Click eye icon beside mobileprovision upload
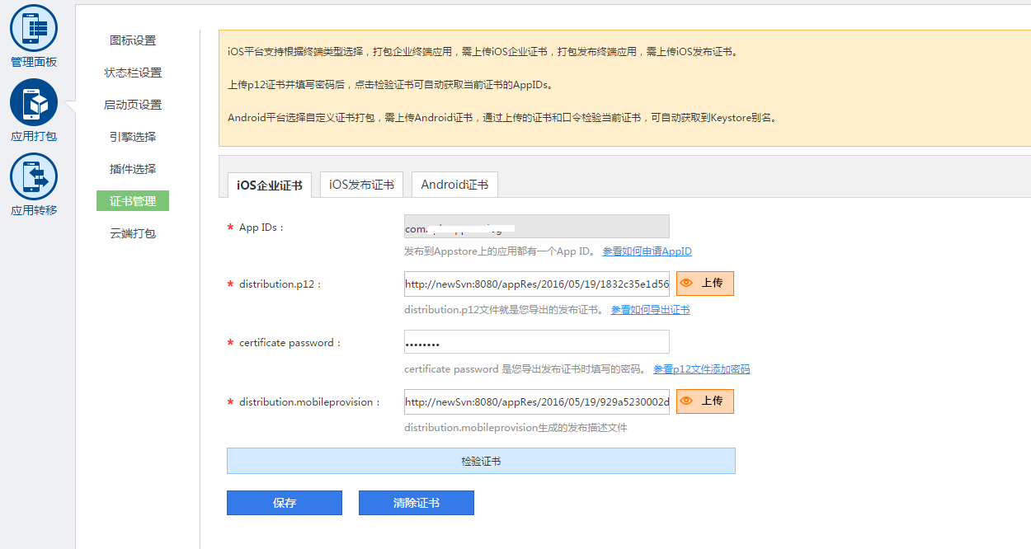Image resolution: width=1031 pixels, height=549 pixels. [x=686, y=401]
